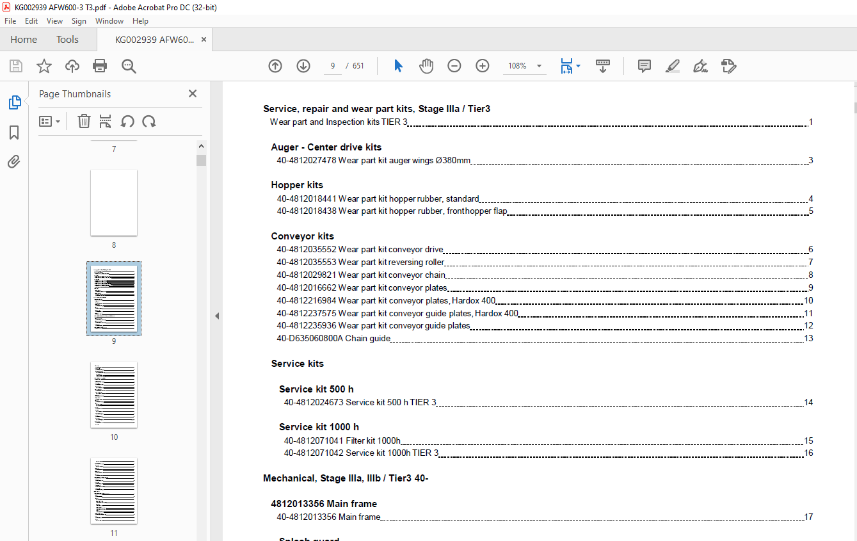The image size is (857, 541).
Task: Click '40-4812071041 Filter kit 1000h' line
Action: pos(549,440)
